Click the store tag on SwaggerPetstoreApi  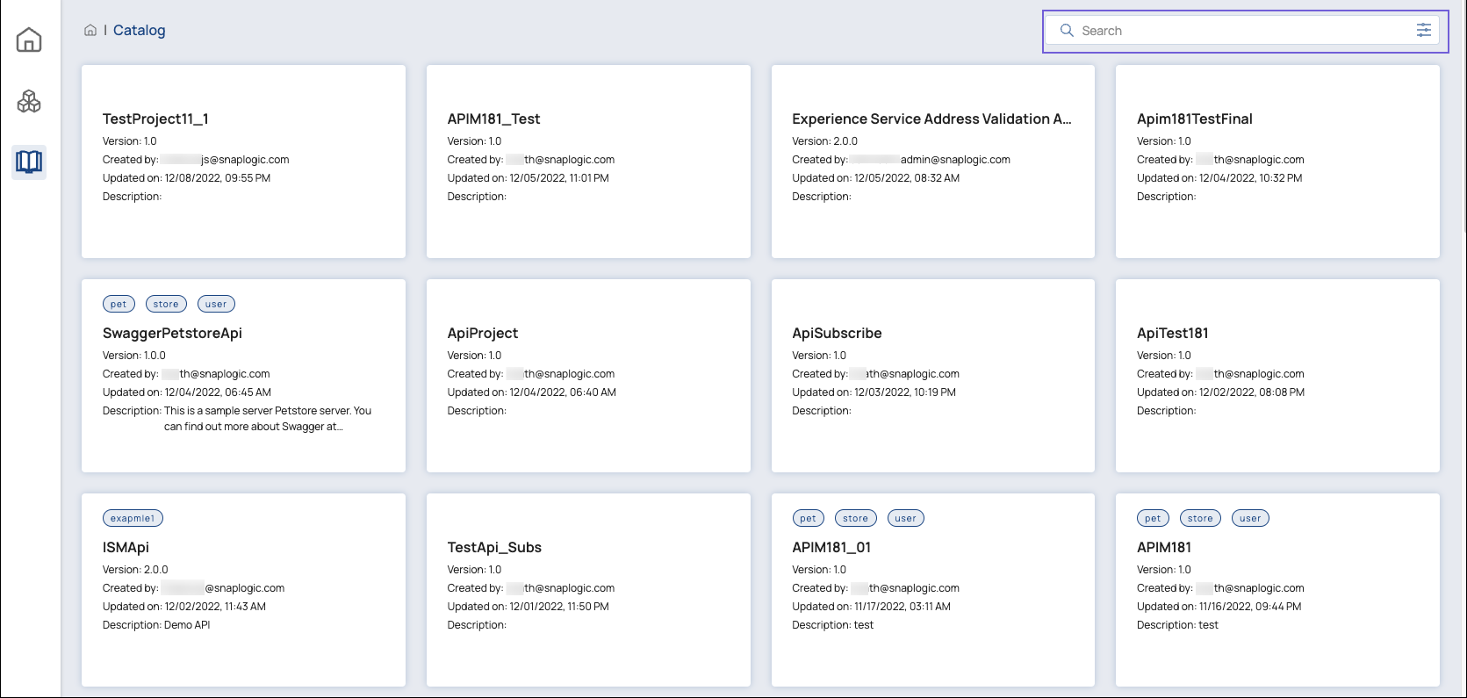click(x=166, y=304)
